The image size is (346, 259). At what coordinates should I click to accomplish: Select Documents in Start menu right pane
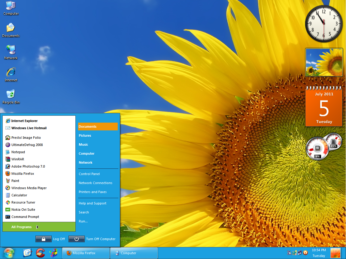(98, 127)
